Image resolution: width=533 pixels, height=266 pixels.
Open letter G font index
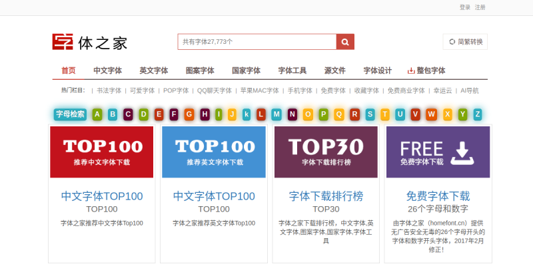tap(189, 114)
